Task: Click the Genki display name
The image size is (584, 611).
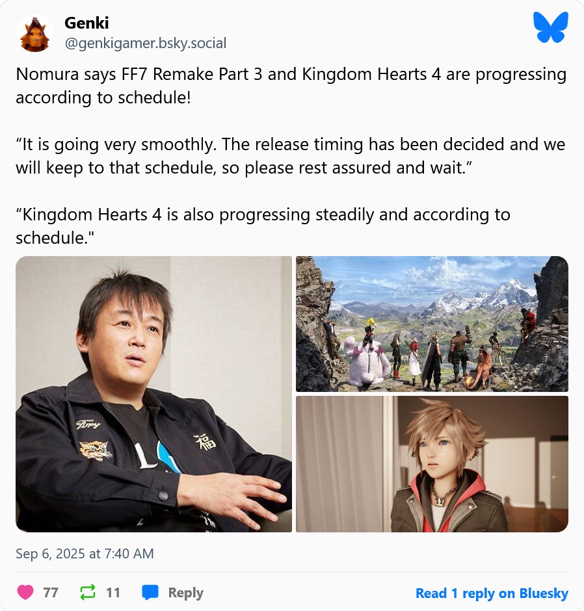Action: [x=86, y=23]
